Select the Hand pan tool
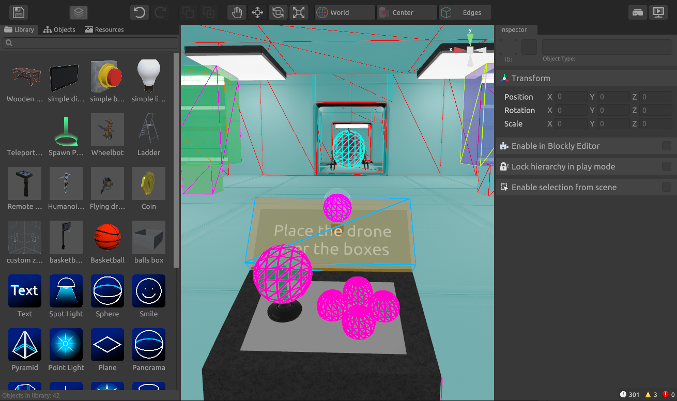This screenshot has width=677, height=401. (236, 12)
